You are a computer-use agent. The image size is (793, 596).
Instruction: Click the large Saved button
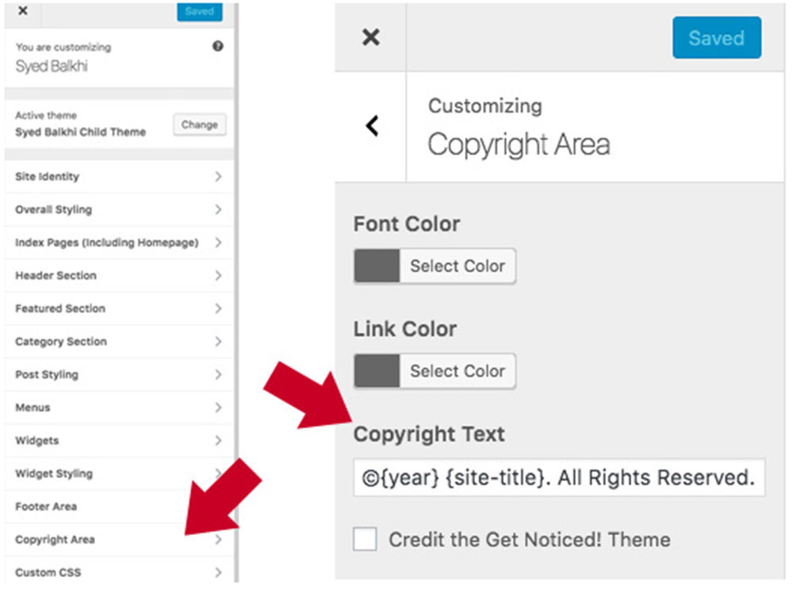coord(716,38)
